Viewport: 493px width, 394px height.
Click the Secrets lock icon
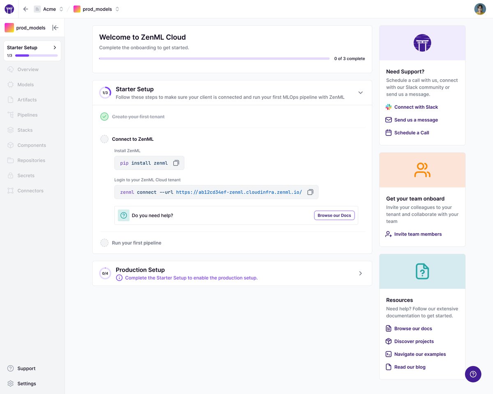[11, 176]
